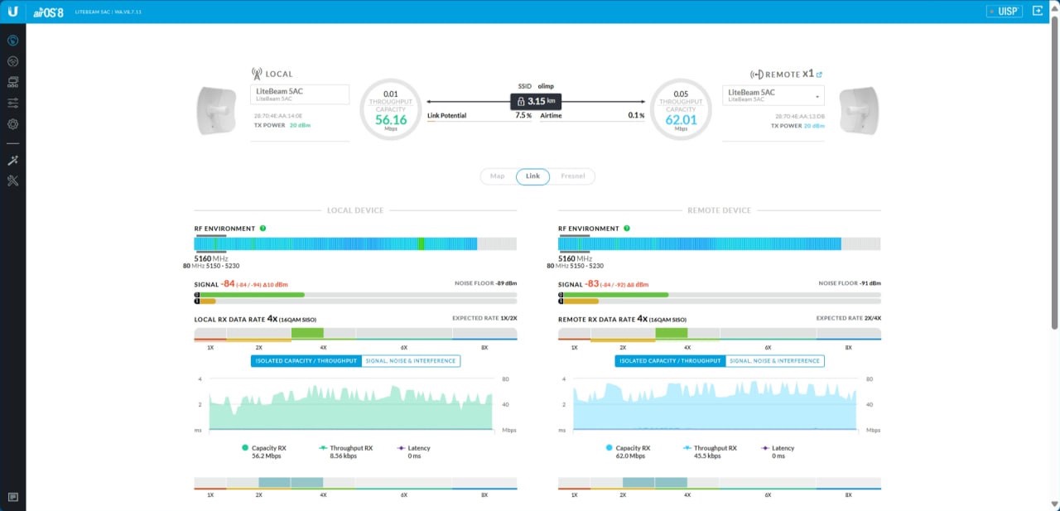Expand the remote LiteBeam 5AC device dropdown
Image resolution: width=1060 pixels, height=511 pixels.
click(773, 95)
